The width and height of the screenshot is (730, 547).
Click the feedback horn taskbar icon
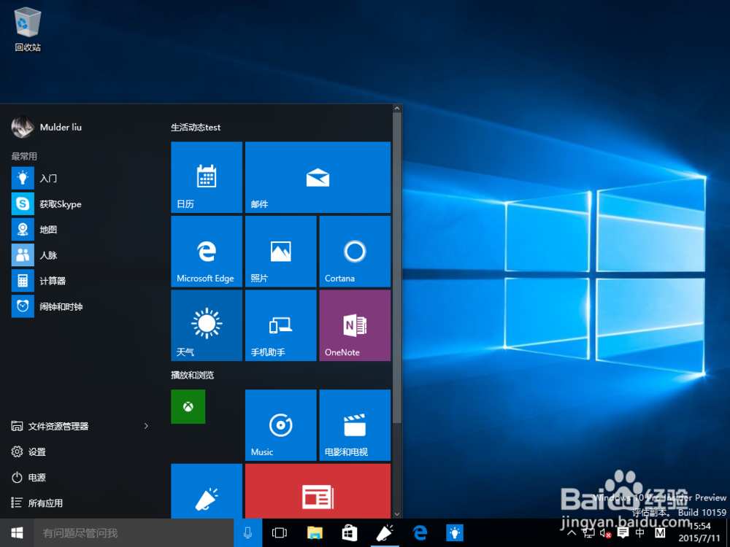pos(385,532)
